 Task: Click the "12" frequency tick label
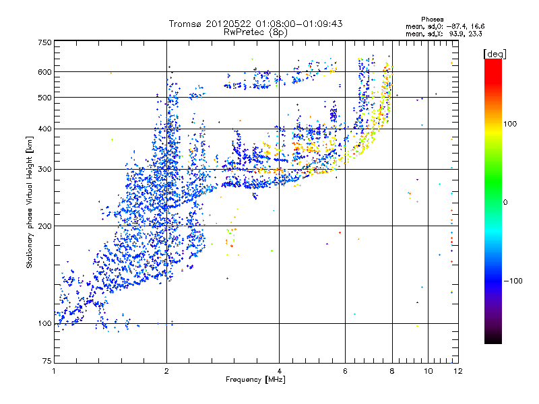458,371
